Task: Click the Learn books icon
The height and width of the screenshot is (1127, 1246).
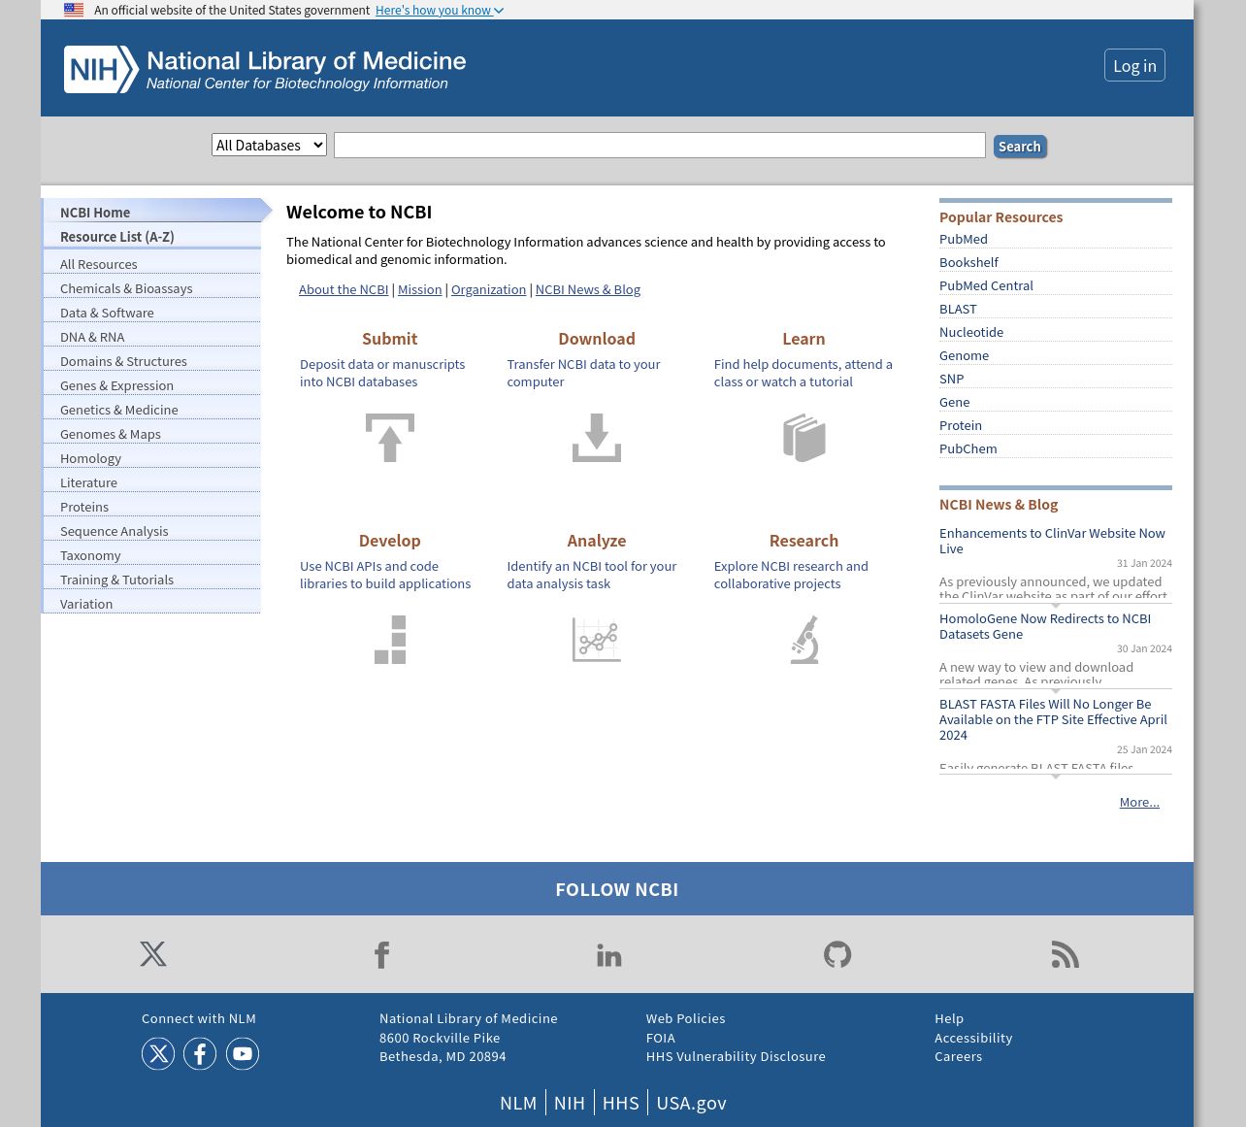Action: [804, 438]
